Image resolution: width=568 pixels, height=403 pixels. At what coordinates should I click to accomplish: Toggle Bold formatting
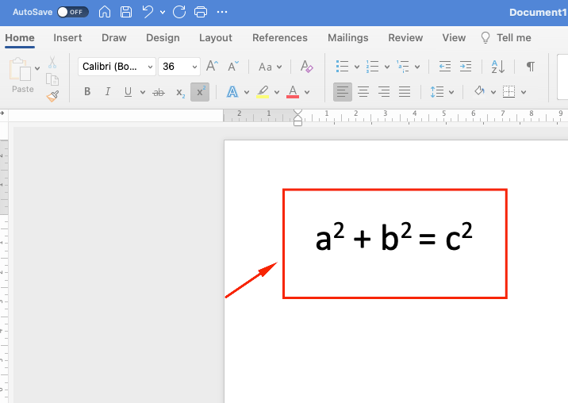[87, 92]
